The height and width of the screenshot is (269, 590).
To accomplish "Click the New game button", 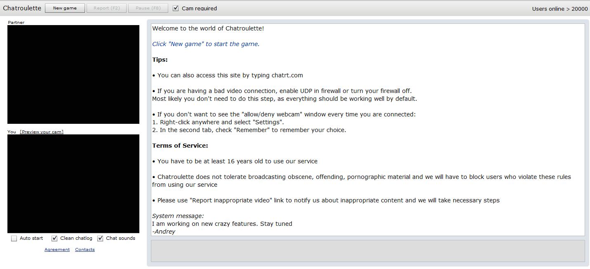I will 65,8.
